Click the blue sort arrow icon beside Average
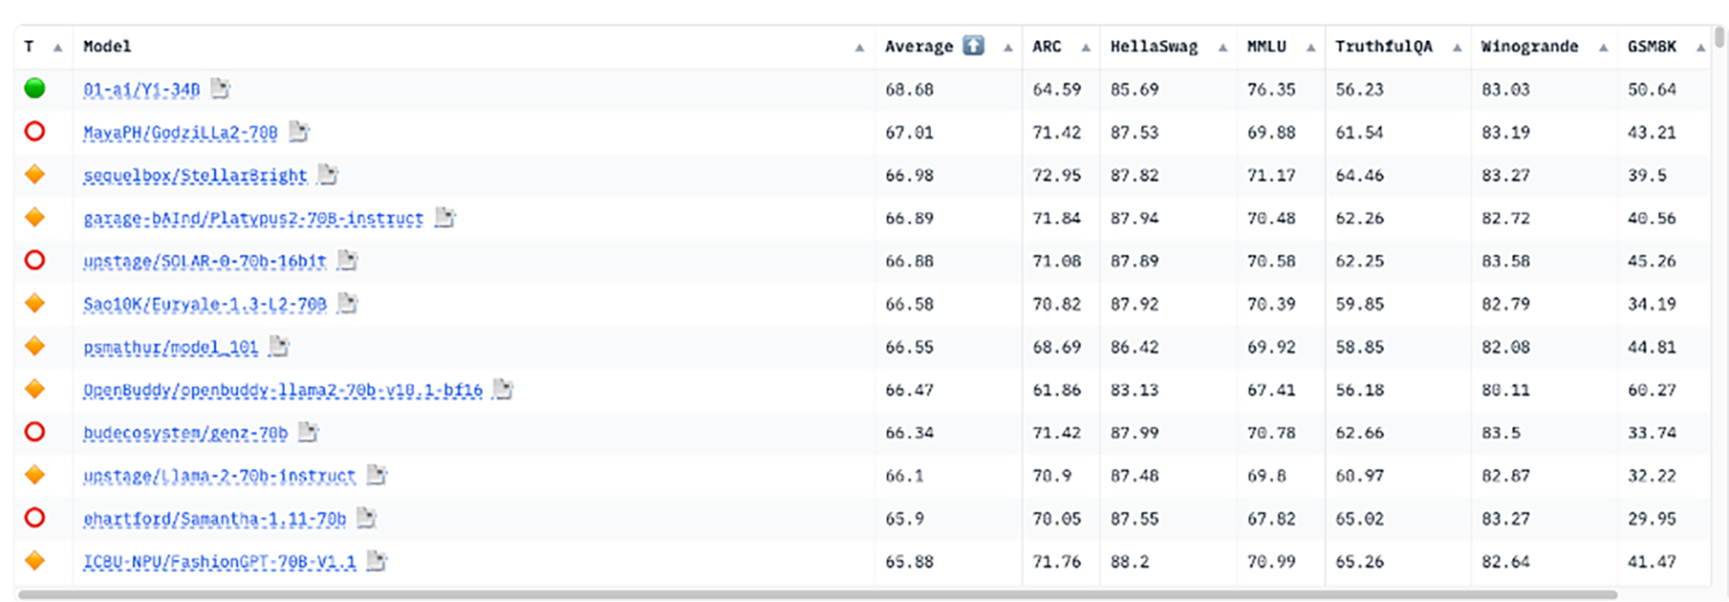The image size is (1729, 602). tap(973, 46)
